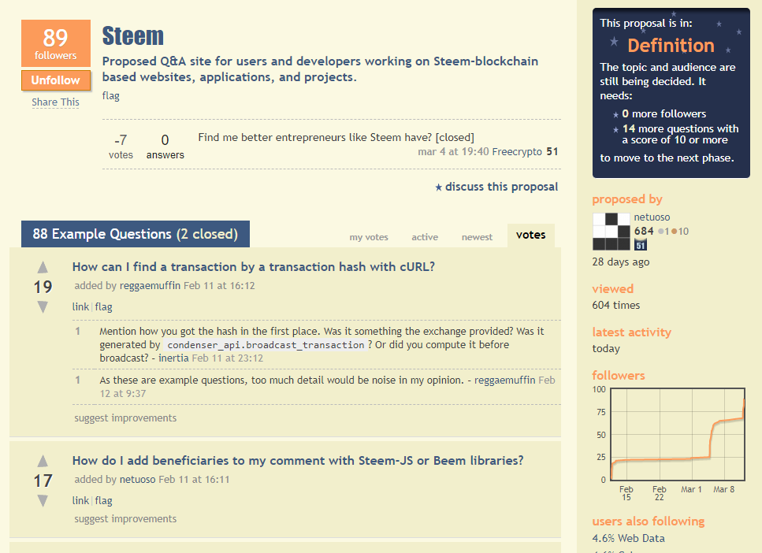
Task: Click the 'condenser_api.broadcast_transaction' code snippet
Action: 266,345
